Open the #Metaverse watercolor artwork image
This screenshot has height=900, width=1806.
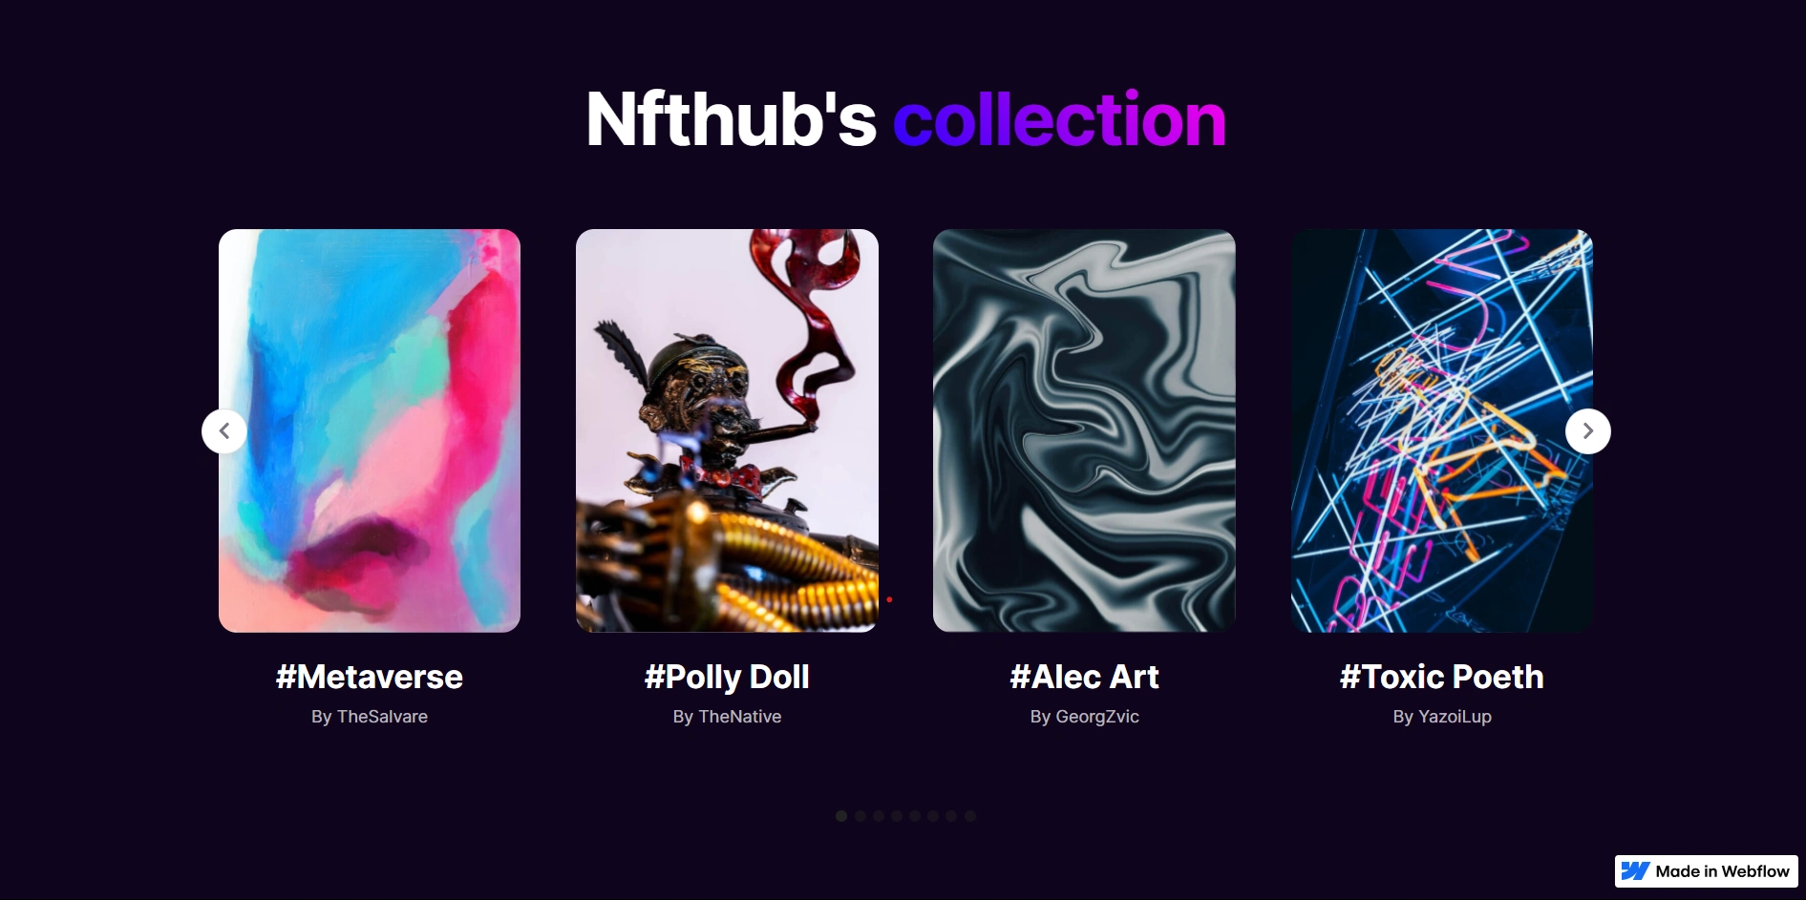coord(370,430)
